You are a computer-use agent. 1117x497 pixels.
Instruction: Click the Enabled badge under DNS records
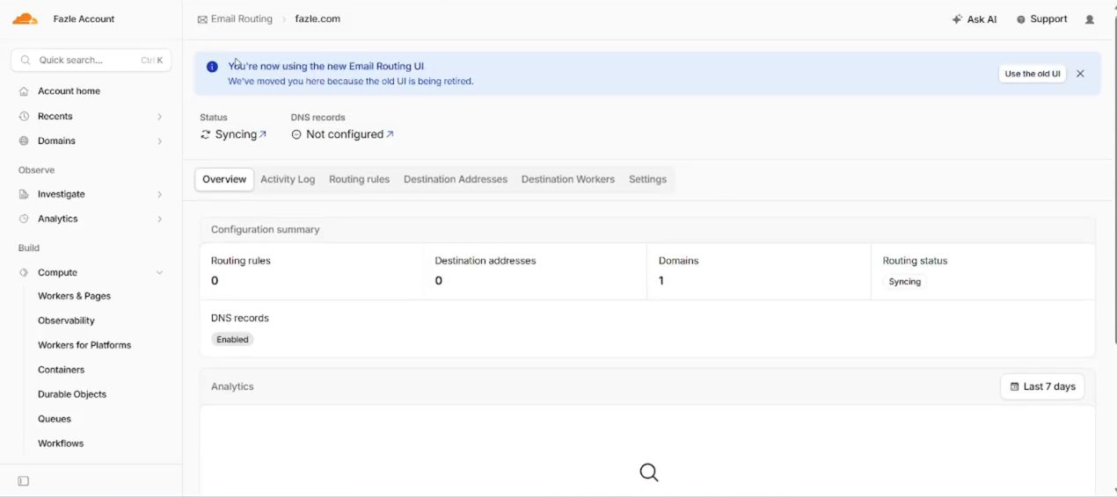point(232,339)
